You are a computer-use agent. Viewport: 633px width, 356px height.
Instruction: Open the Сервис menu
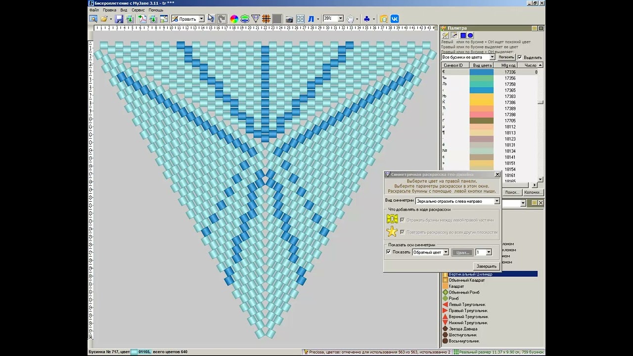point(138,10)
